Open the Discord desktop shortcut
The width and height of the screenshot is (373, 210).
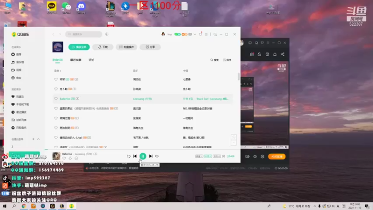pyautogui.click(x=81, y=7)
